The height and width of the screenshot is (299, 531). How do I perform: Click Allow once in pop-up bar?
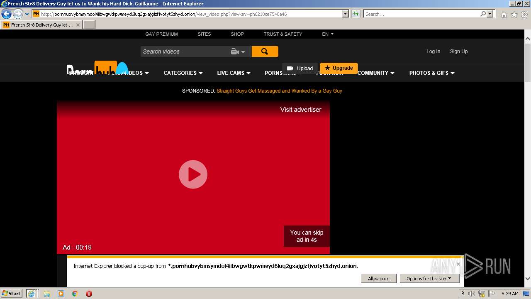(379, 279)
